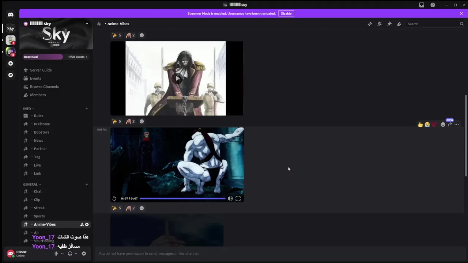
Task: Collapse the GENERAL category
Action: (x=32, y=184)
